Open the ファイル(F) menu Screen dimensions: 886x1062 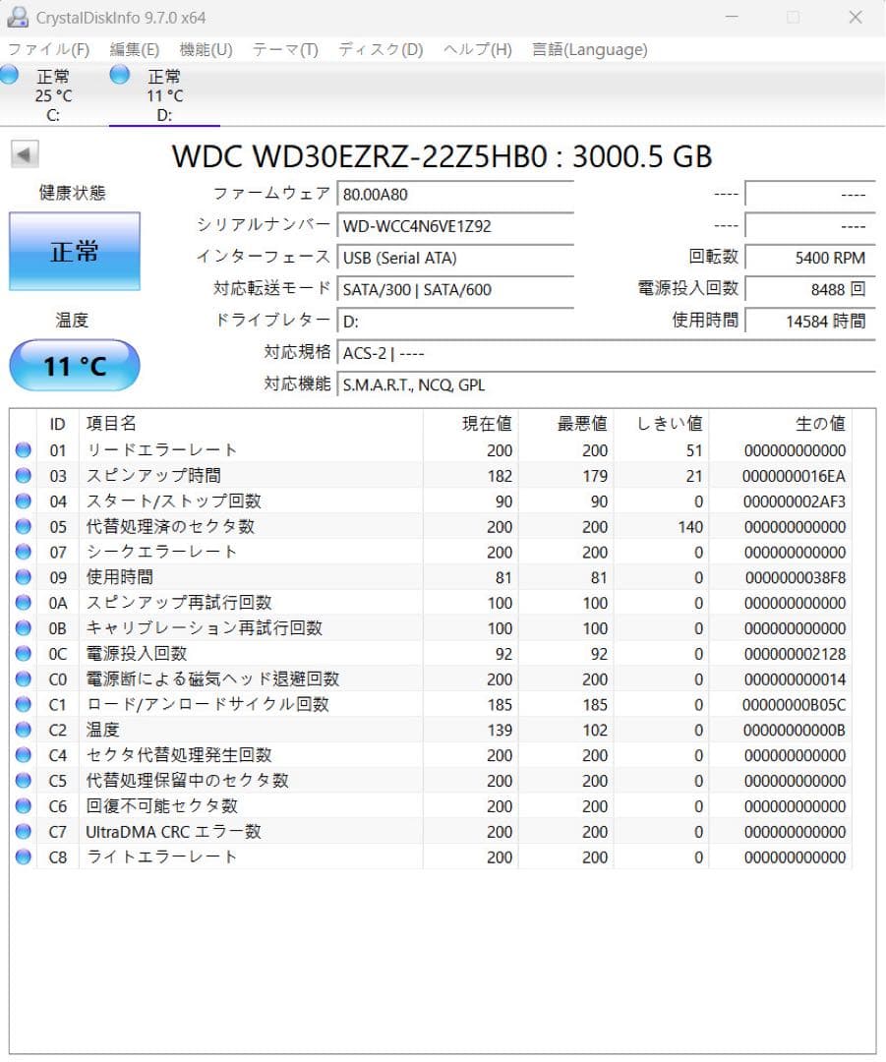[48, 49]
